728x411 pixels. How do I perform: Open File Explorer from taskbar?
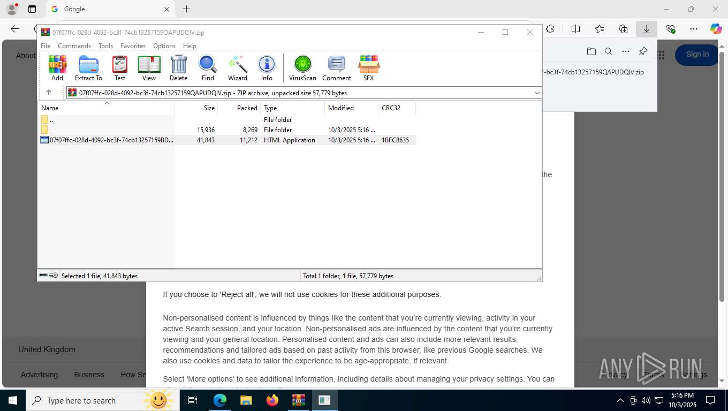(x=246, y=400)
